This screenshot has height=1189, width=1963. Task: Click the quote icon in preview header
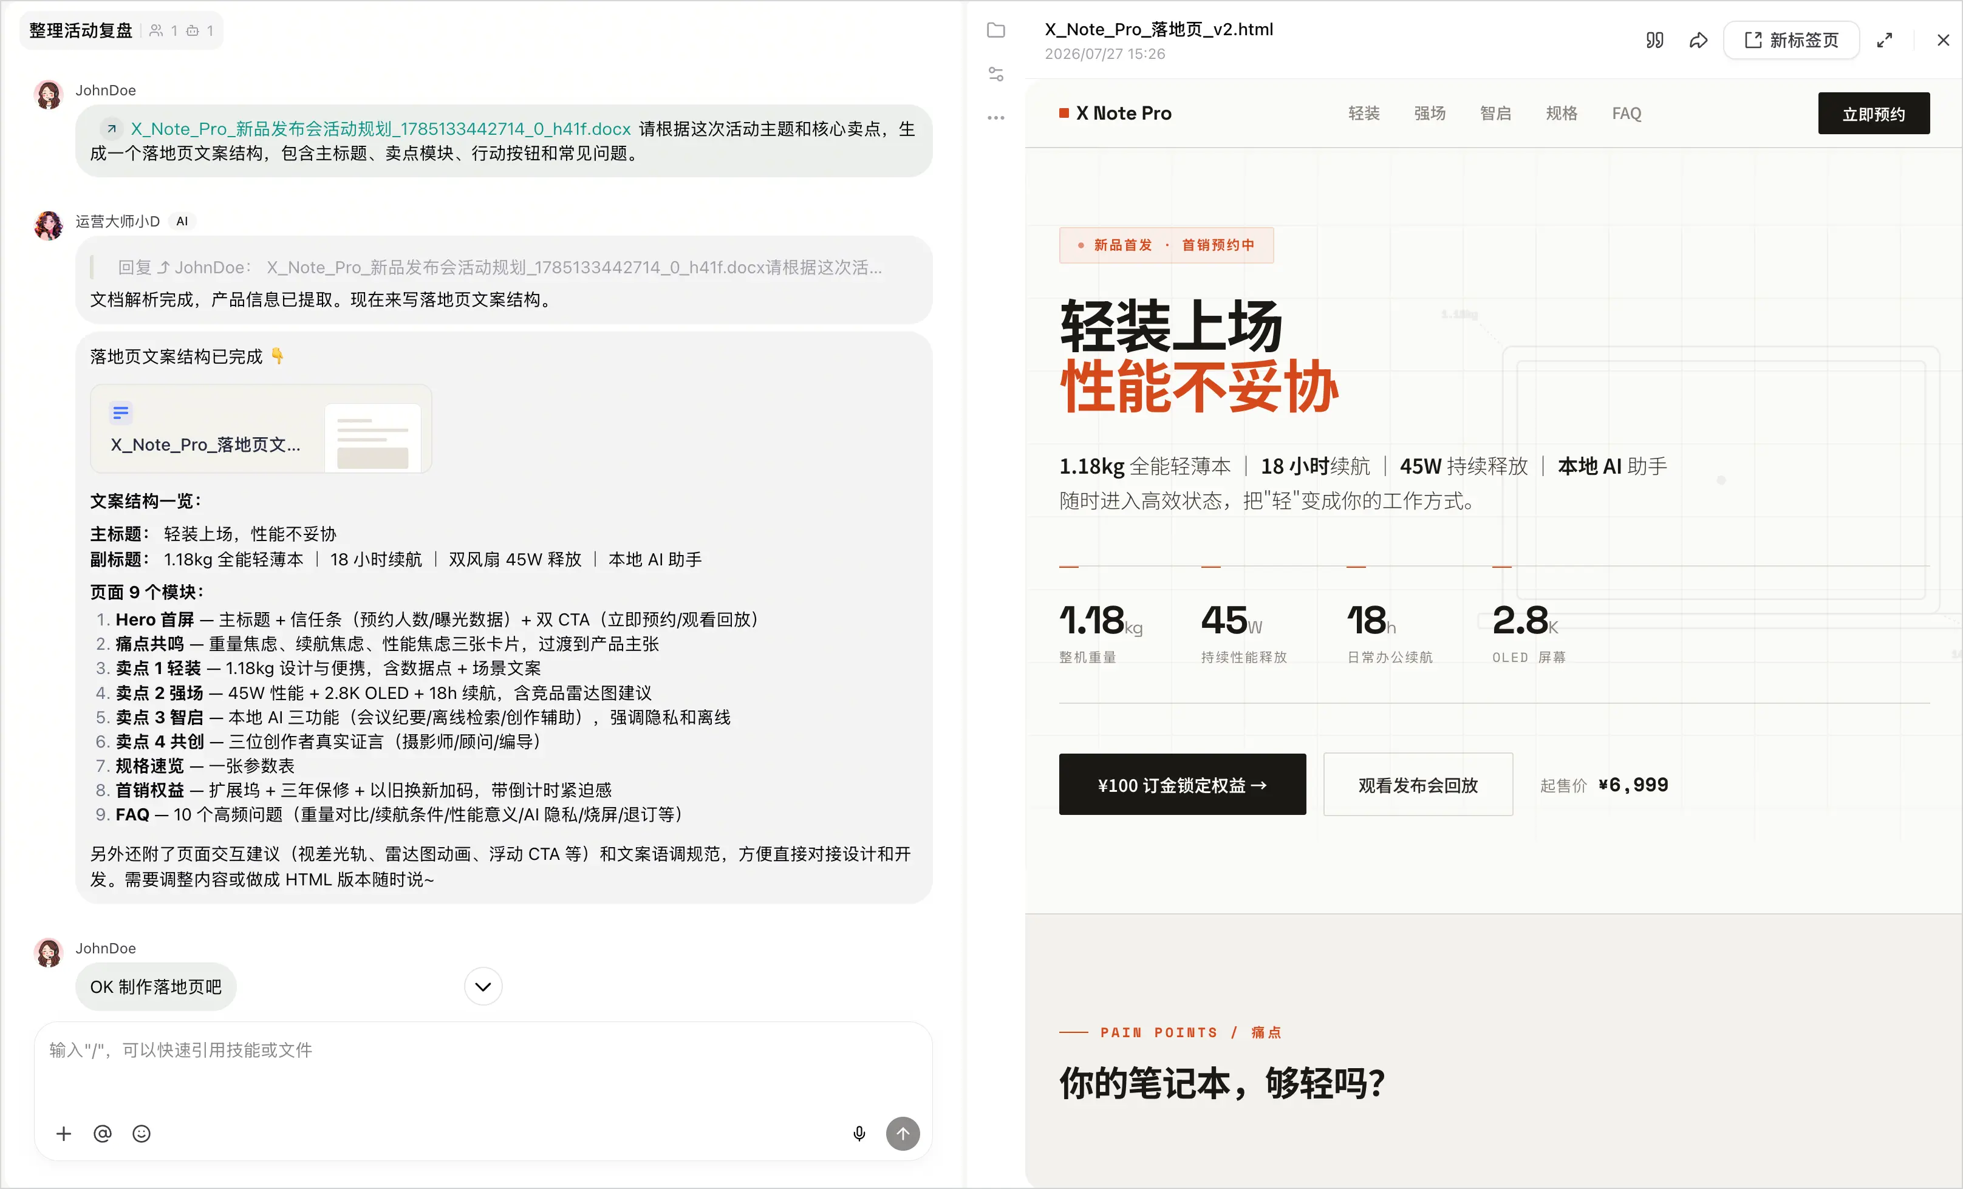(1654, 41)
